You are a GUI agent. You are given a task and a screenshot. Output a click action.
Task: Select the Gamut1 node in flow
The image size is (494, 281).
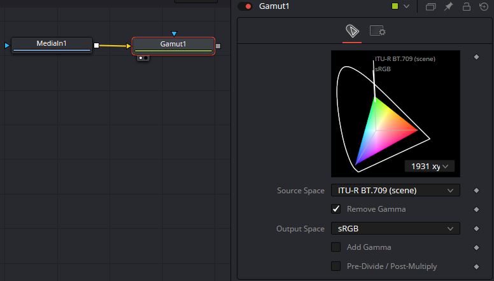click(x=173, y=46)
